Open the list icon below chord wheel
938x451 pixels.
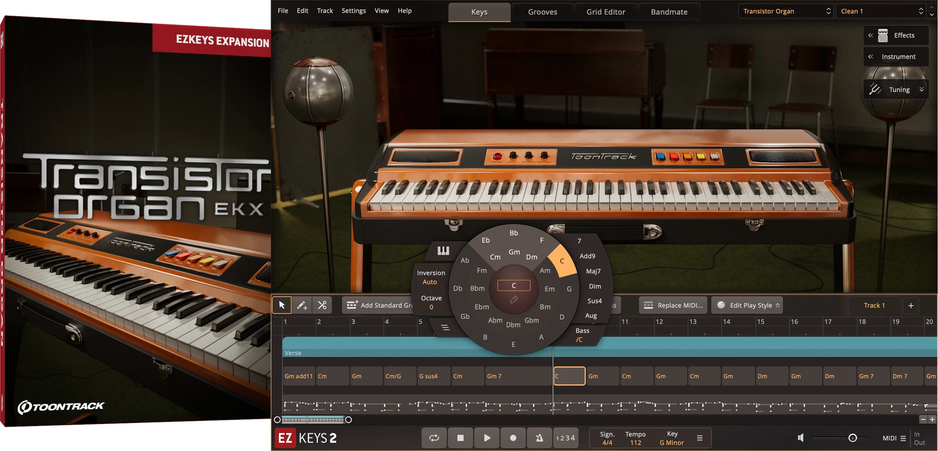click(x=445, y=327)
